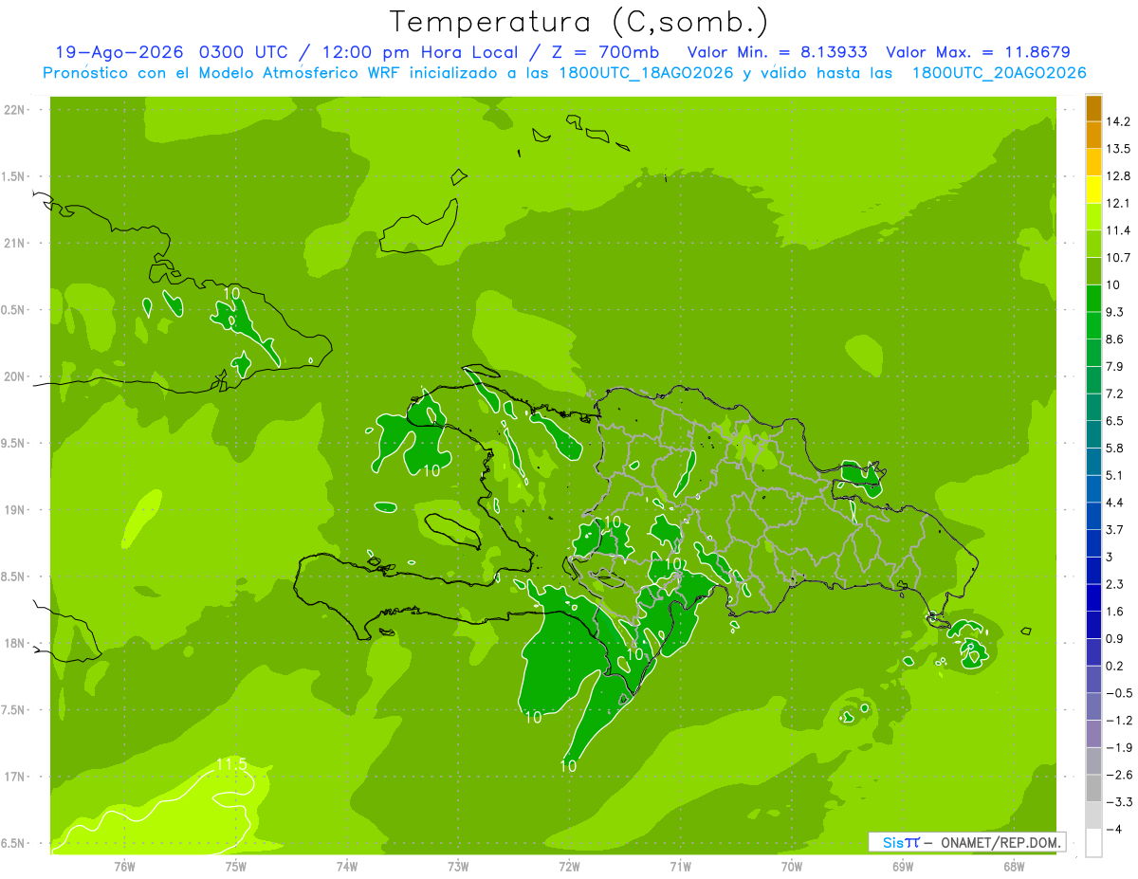Click the "14.2" colorbar label
The width and height of the screenshot is (1138, 879).
pos(1119,121)
